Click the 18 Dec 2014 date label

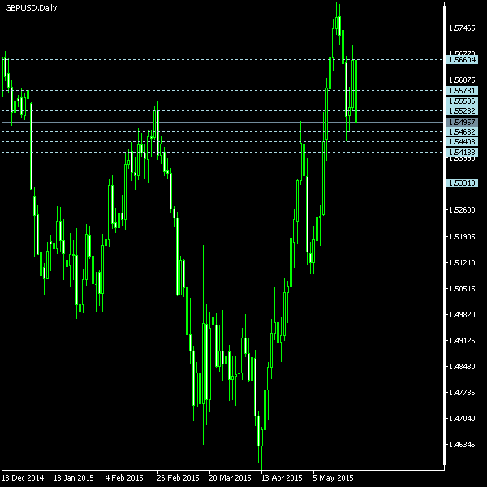(x=23, y=478)
